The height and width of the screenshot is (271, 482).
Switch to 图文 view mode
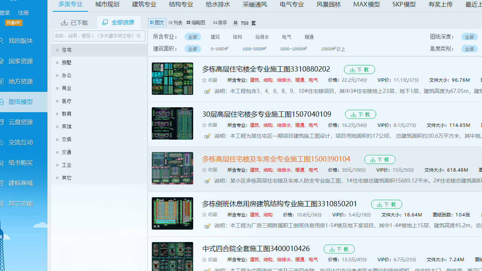click(x=157, y=23)
